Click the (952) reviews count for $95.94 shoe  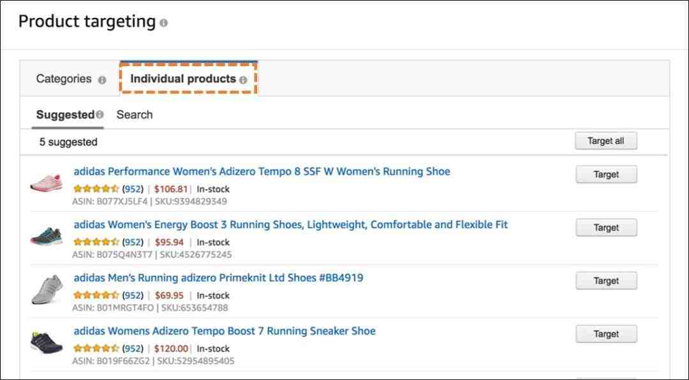pos(133,243)
